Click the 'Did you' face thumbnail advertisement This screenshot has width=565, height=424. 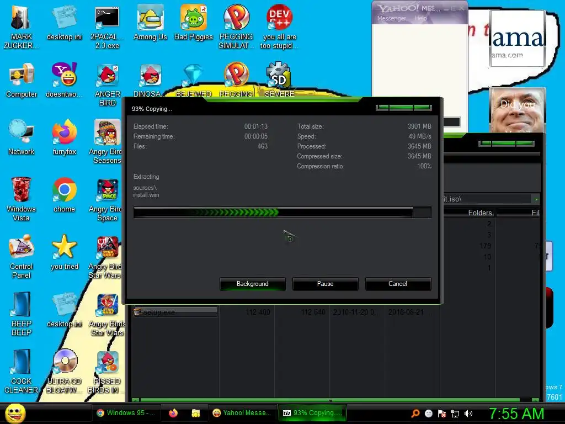pos(518,110)
